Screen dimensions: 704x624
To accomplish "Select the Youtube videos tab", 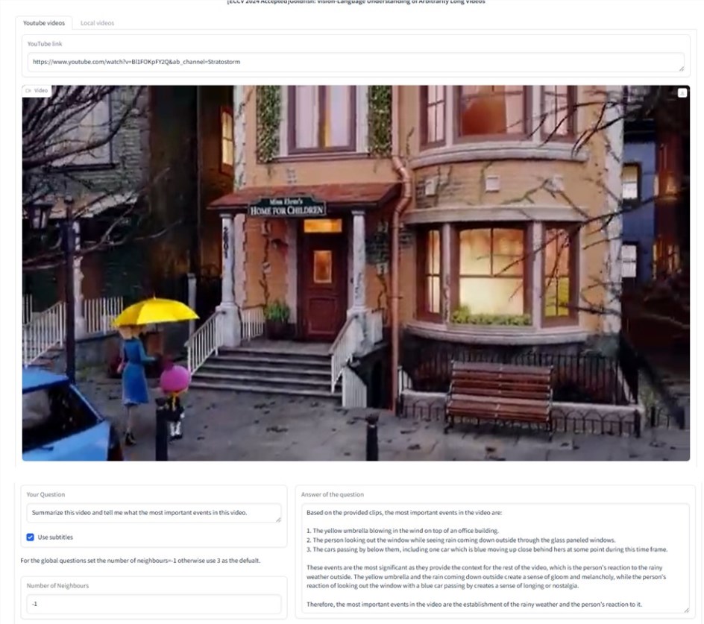I will (44, 23).
